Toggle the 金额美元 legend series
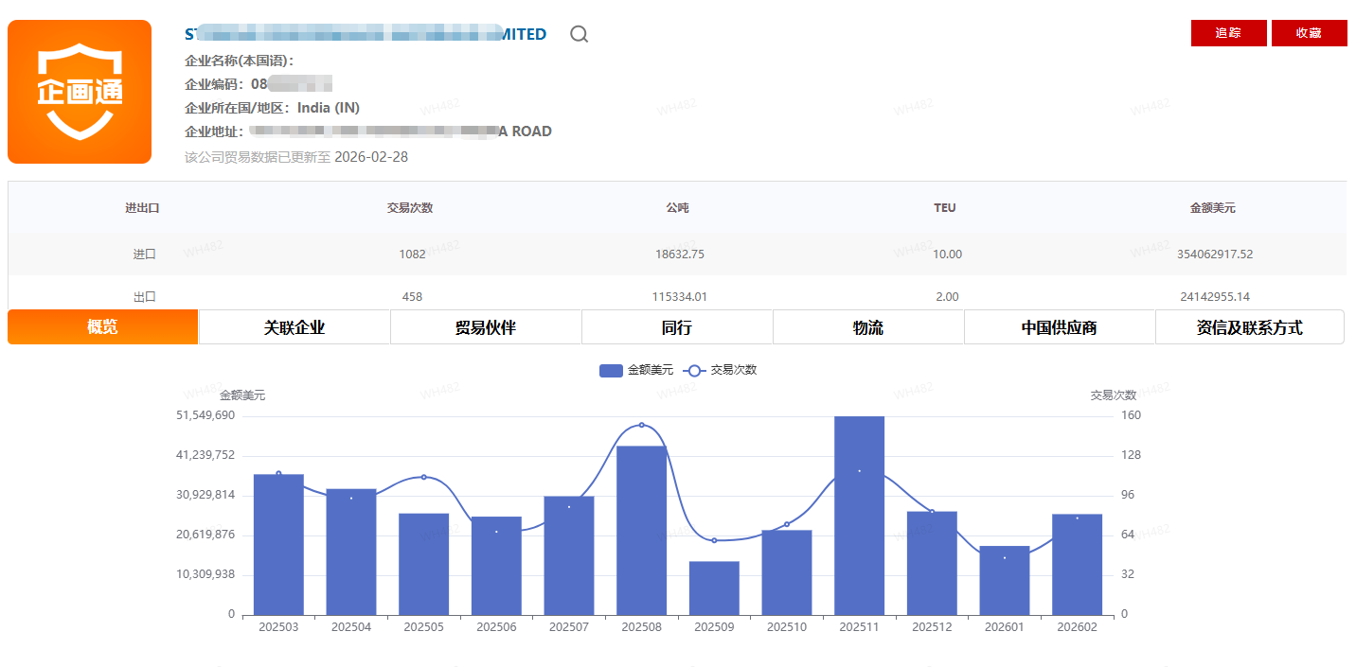 tap(635, 370)
